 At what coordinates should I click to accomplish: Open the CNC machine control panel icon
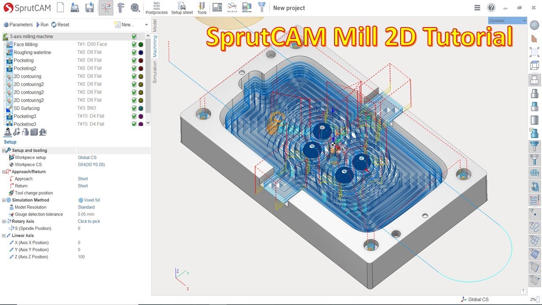[217, 7]
